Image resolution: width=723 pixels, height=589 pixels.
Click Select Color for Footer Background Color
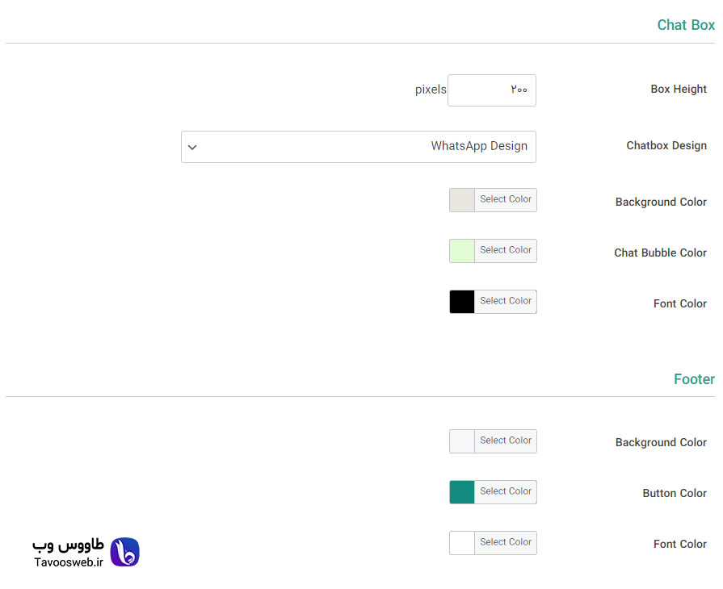[506, 441]
